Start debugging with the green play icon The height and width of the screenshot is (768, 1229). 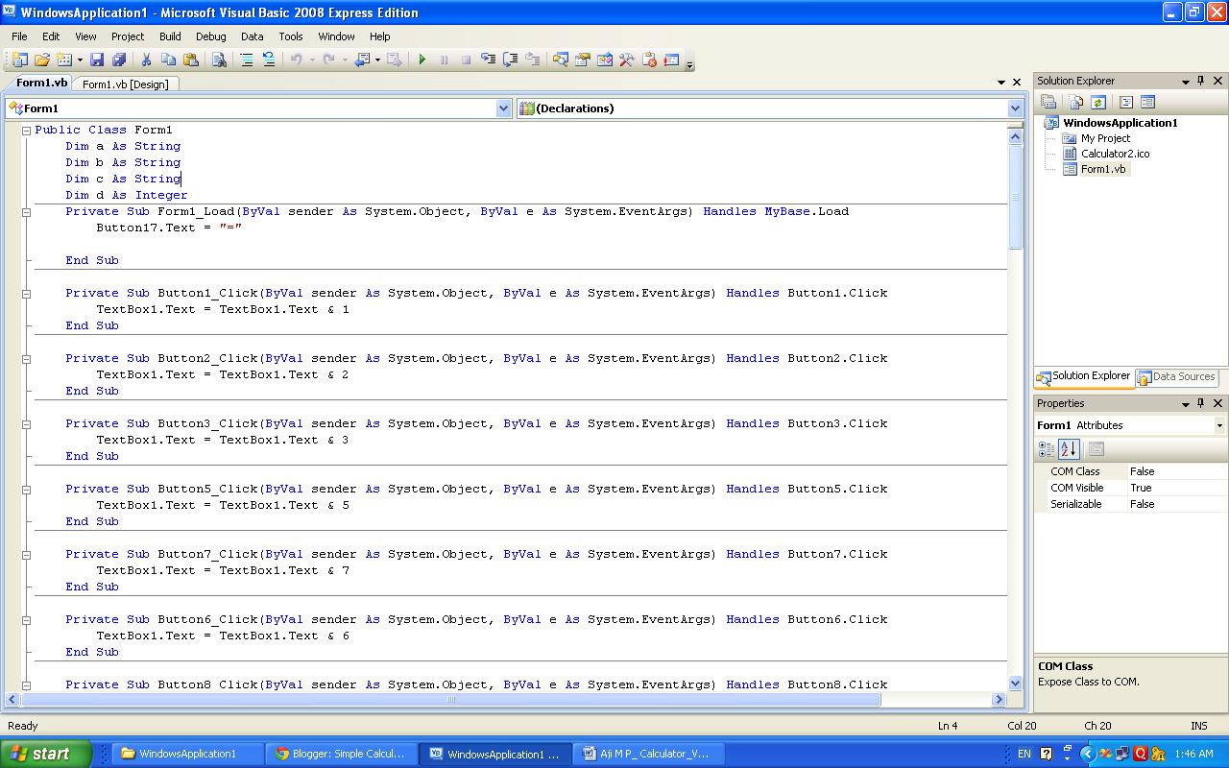coord(422,60)
